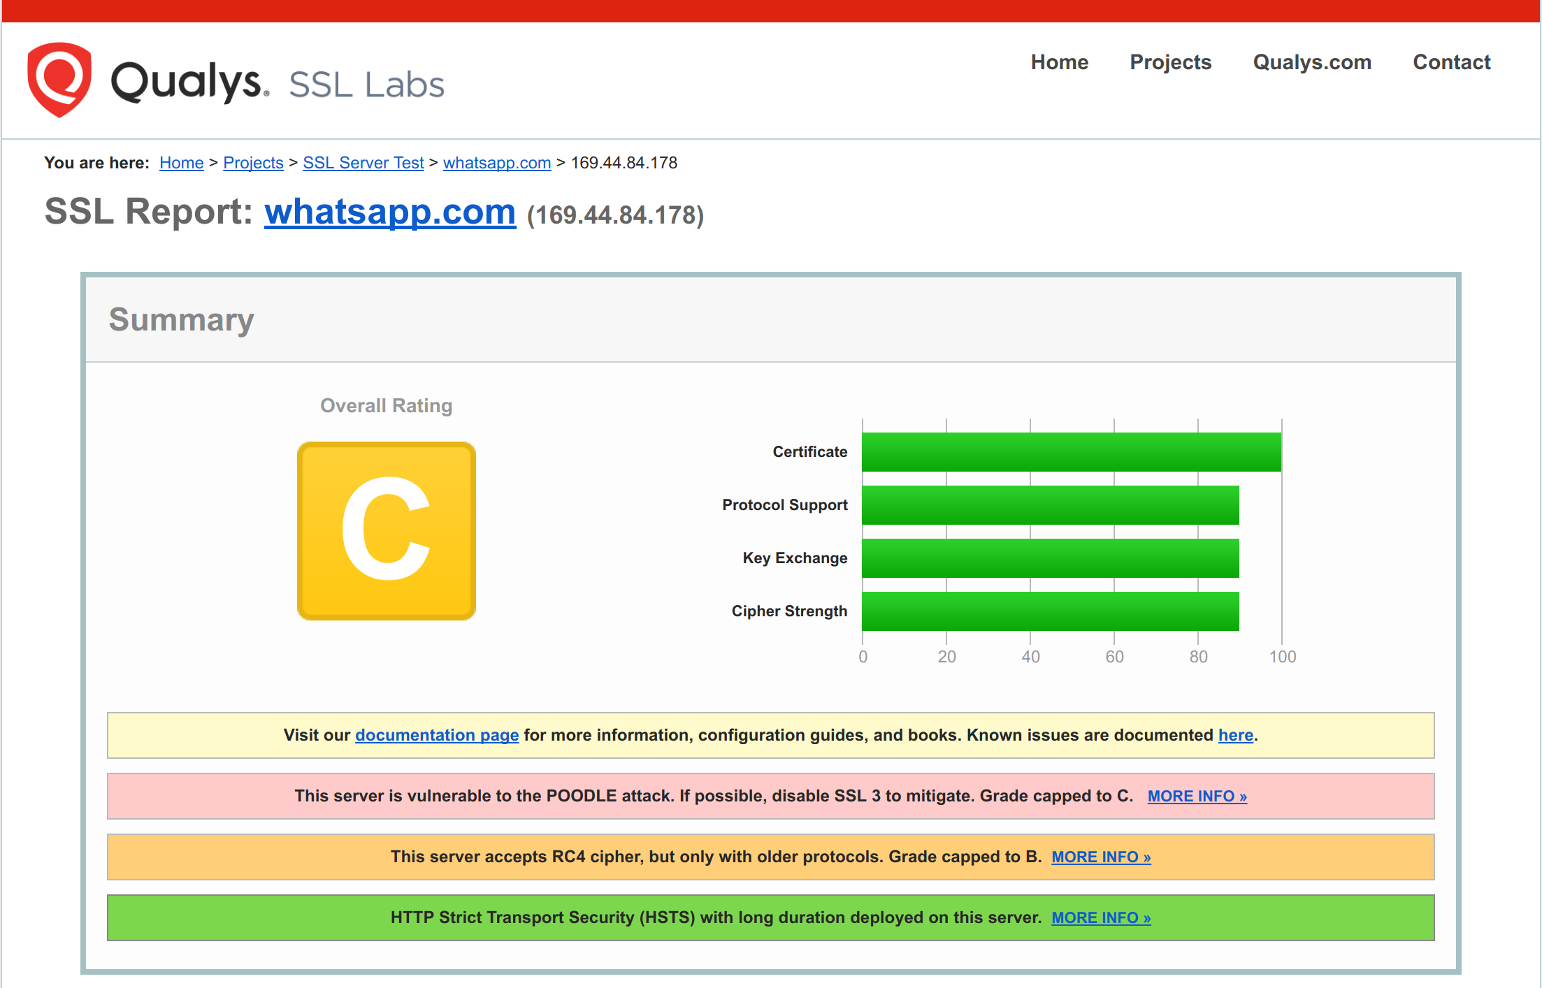Viewport: 1542px width, 988px height.
Task: Click the Summary section heading
Action: tap(181, 319)
